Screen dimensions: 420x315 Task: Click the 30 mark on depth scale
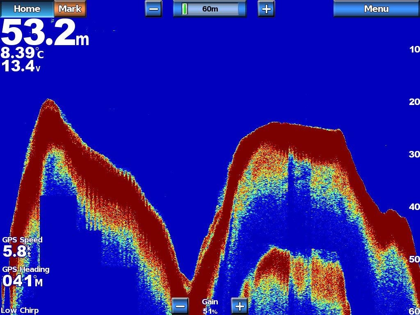pos(414,154)
